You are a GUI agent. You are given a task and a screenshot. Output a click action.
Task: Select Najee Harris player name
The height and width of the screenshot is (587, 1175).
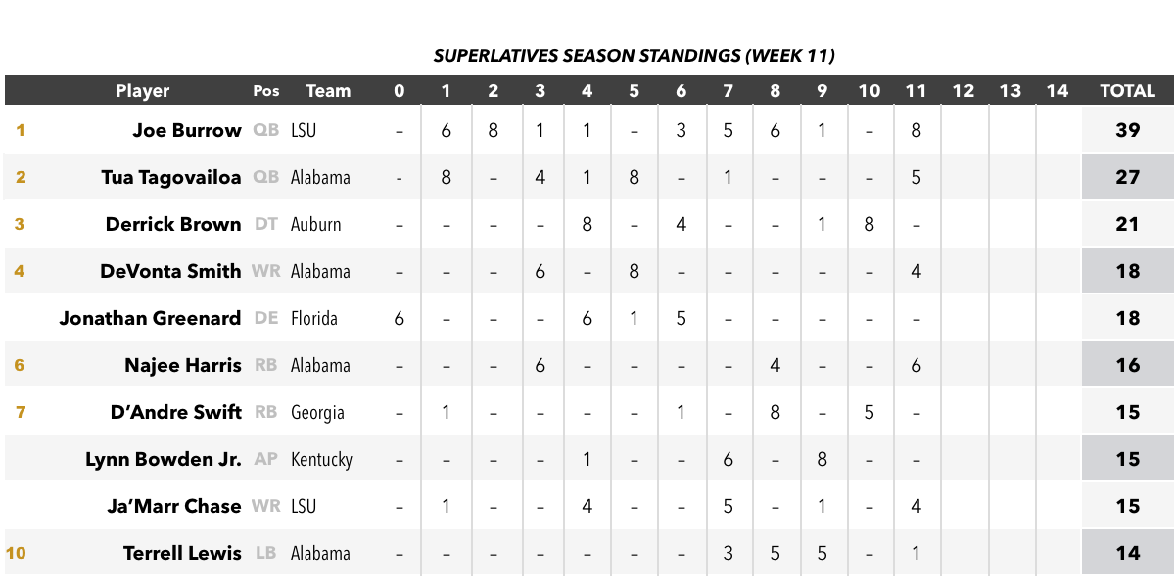[x=183, y=365]
